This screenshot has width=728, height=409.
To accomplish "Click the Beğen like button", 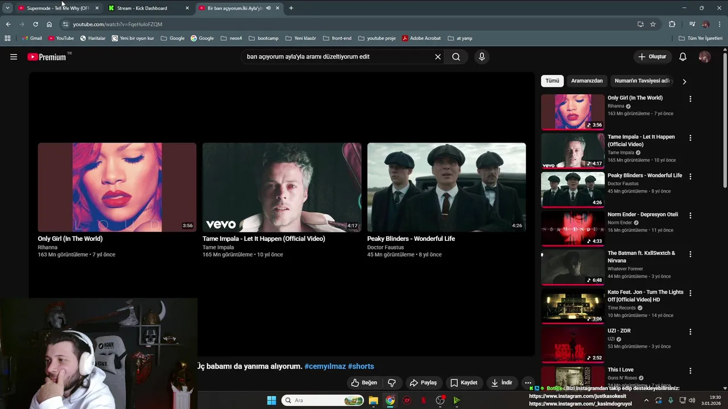I will [x=364, y=383].
